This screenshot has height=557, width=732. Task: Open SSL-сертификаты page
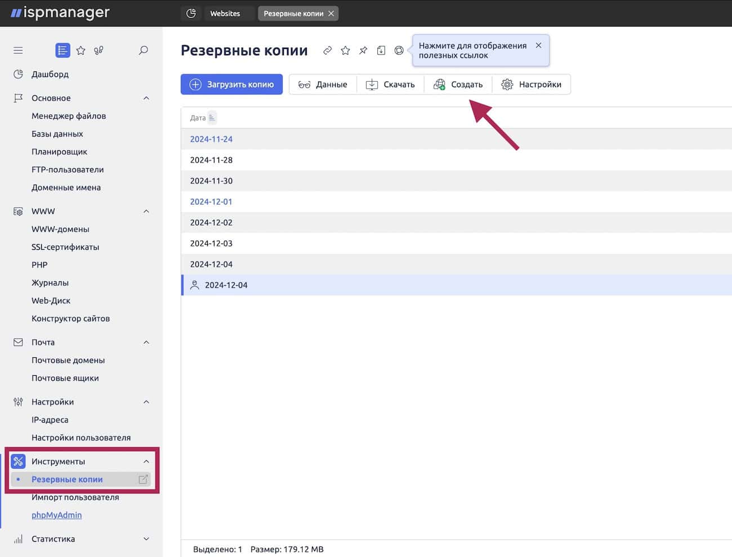point(65,247)
